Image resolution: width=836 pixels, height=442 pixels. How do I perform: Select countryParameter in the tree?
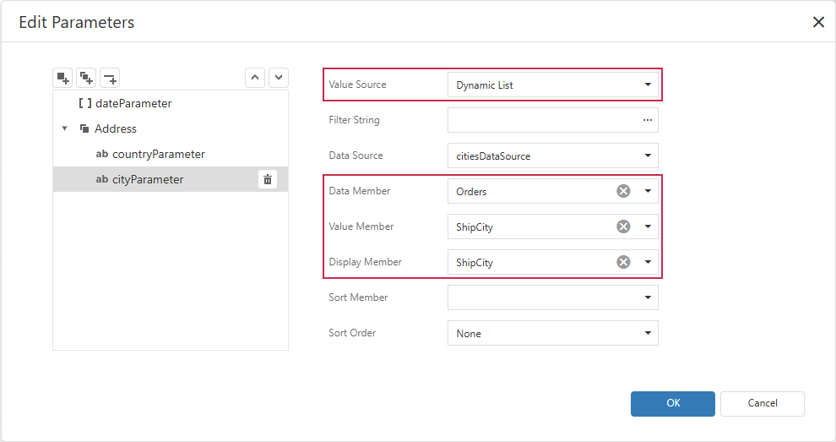click(x=171, y=155)
